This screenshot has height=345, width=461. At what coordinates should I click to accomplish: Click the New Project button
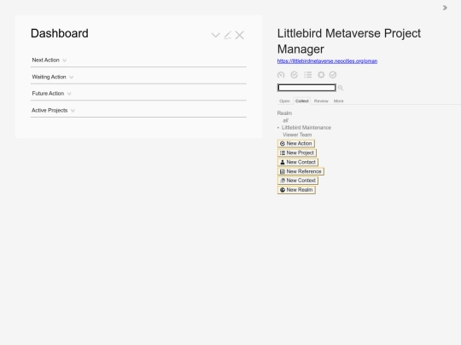(x=297, y=152)
